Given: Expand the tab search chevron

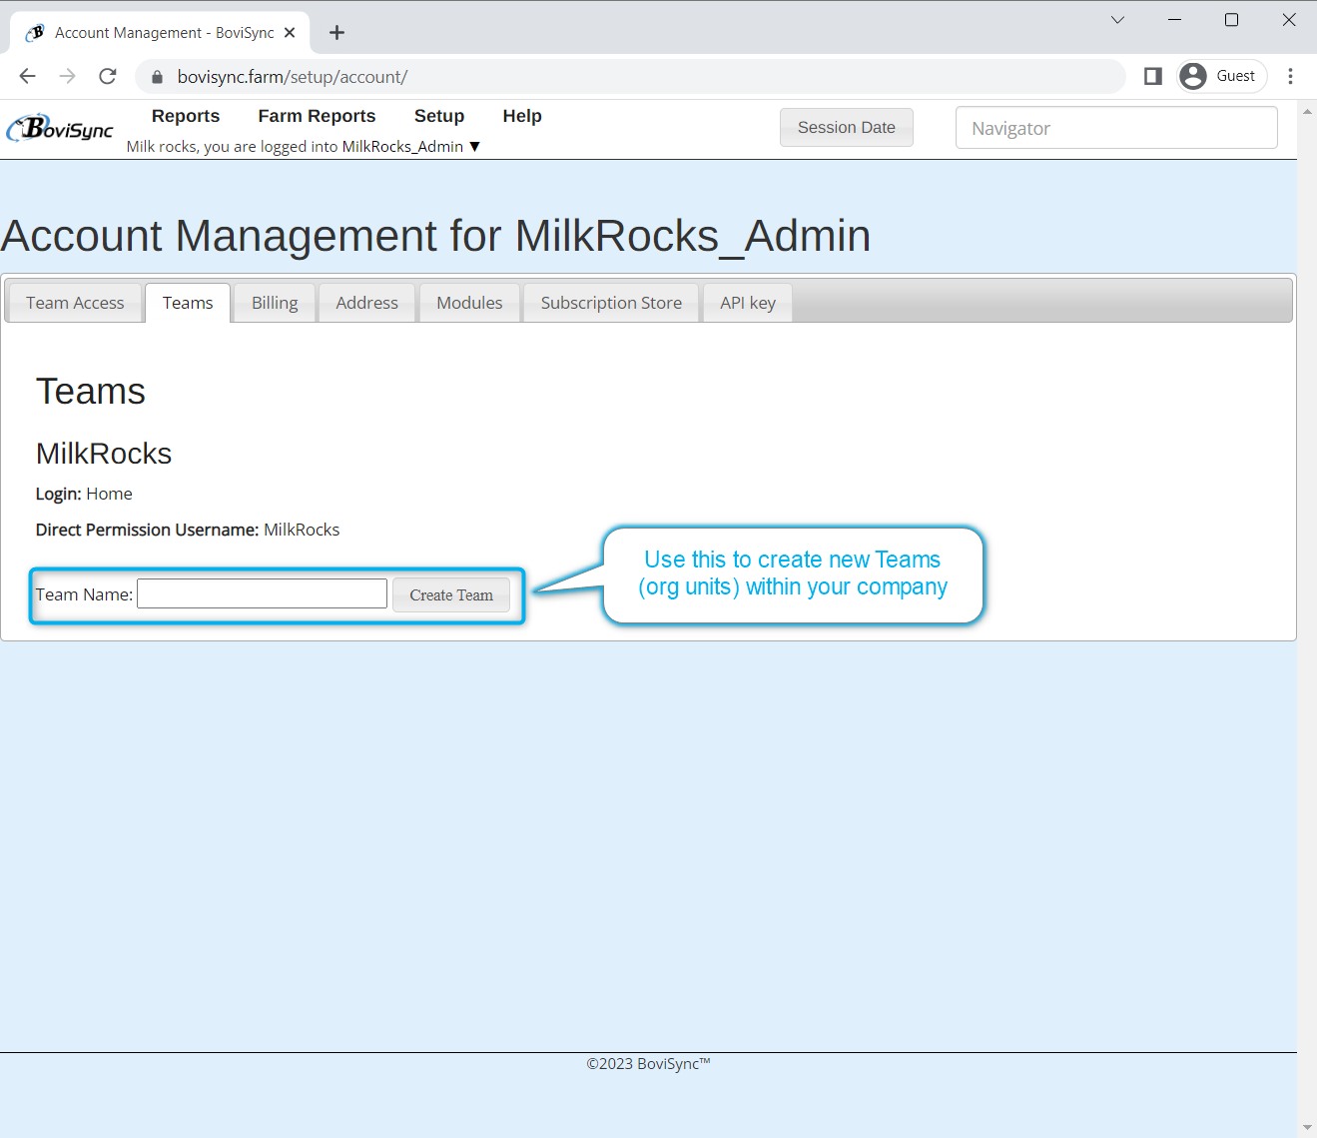Looking at the screenshot, I should click(x=1117, y=20).
